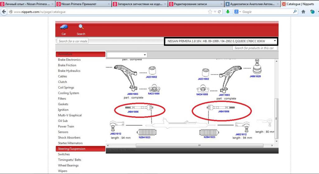Close the 'Редактирование записи' tab
319x174 pixels.
221,4
